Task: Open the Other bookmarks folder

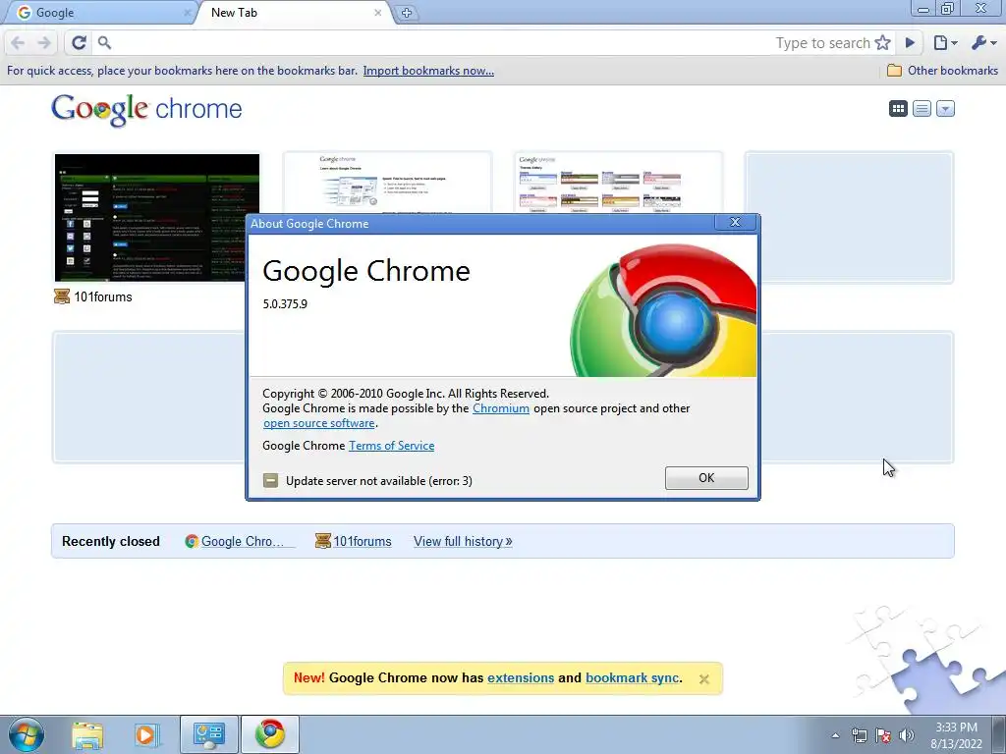Action: (942, 71)
